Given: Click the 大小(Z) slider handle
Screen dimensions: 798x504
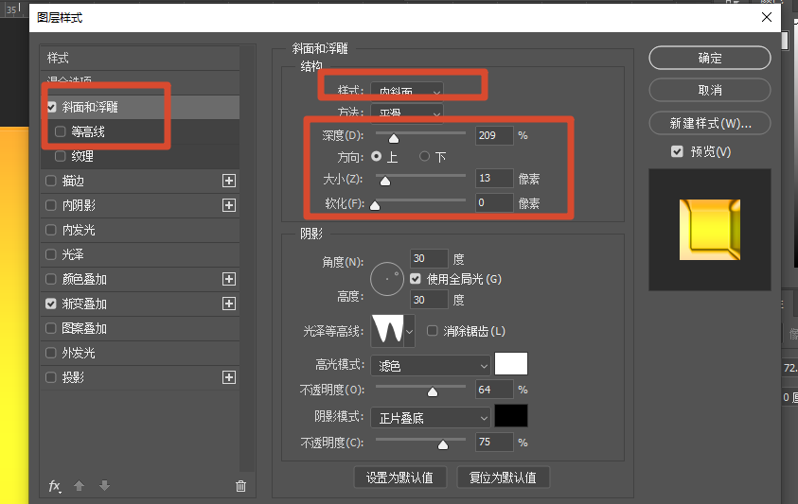Looking at the screenshot, I should [385, 181].
